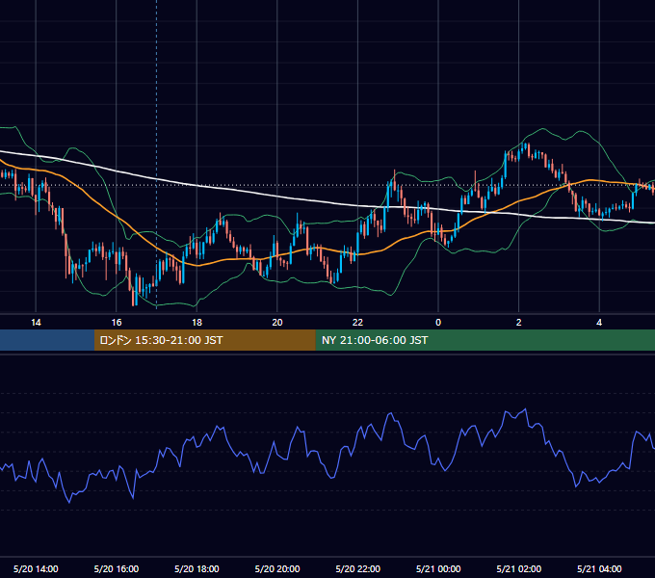Click the blue session bar before London

pos(47,340)
